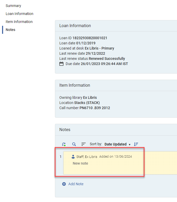Click the Staff, Ex Libris author name
177x202 pixels.
[x=87, y=157]
